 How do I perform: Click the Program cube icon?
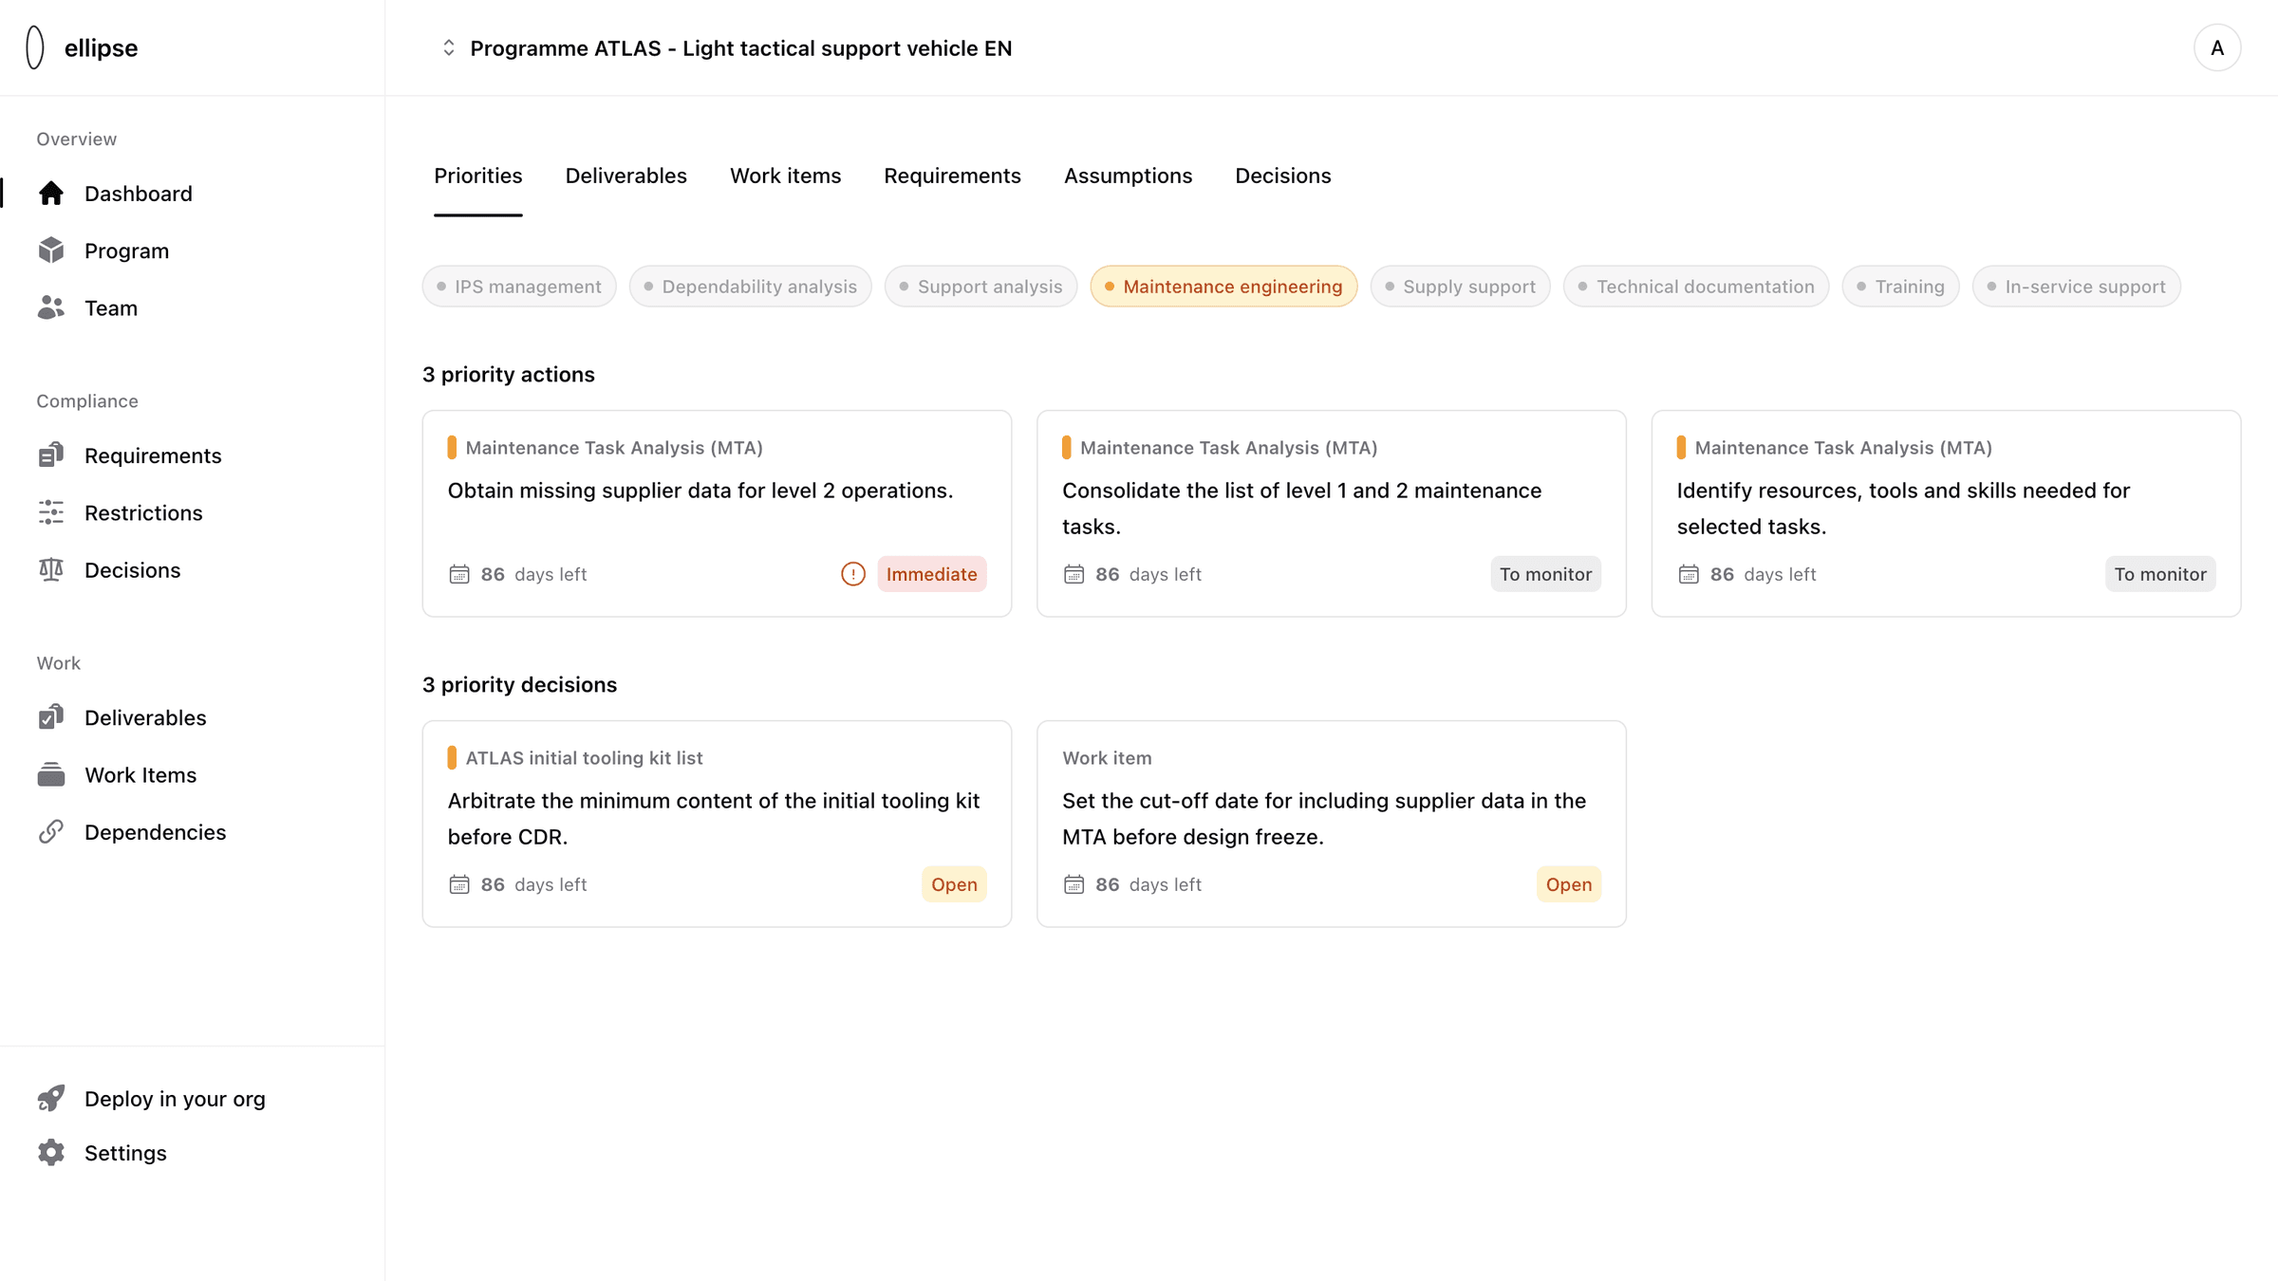51,251
